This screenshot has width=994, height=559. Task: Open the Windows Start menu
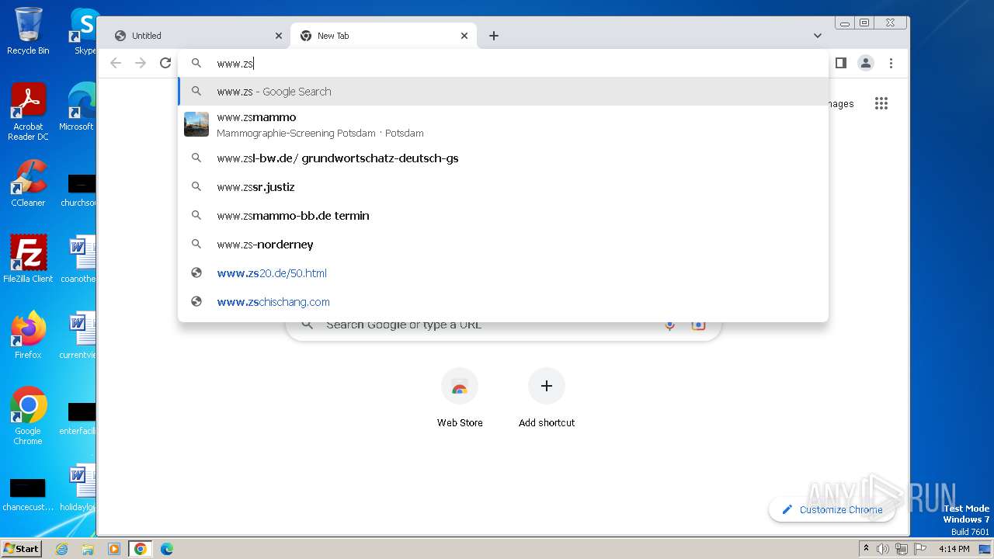coord(21,548)
